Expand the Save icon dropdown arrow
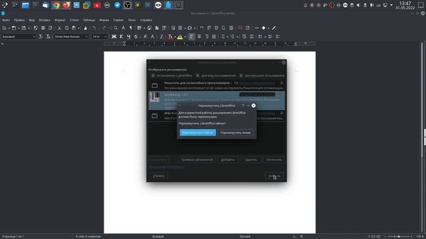 point(29,28)
